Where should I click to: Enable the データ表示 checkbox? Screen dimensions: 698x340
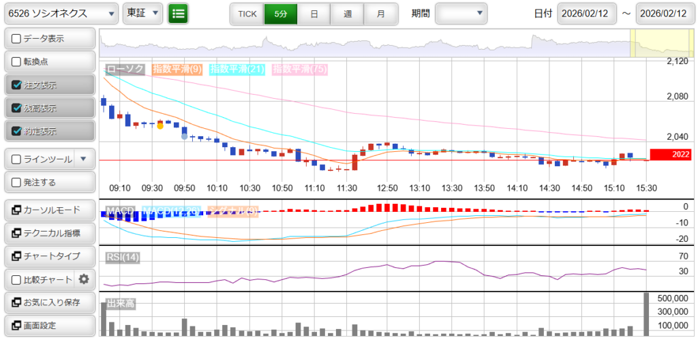click(17, 39)
